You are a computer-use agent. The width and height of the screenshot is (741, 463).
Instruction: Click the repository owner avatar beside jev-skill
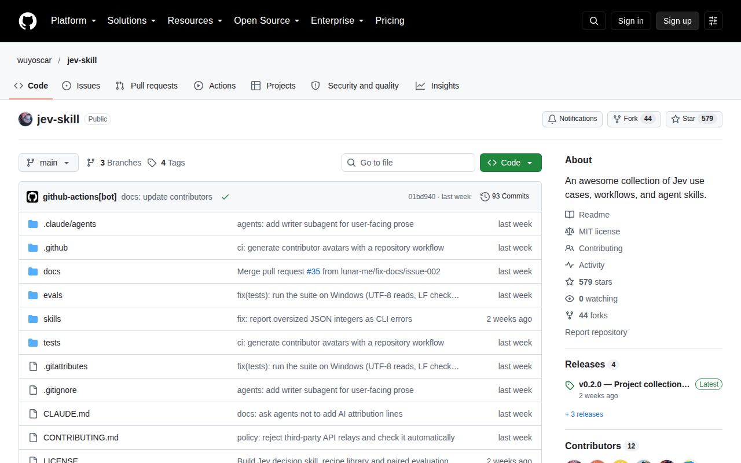pos(25,119)
